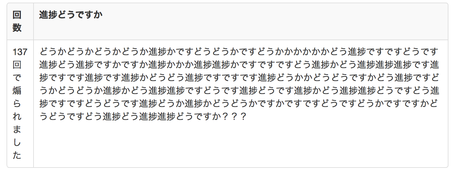Click the number 137 in the first column
This screenshot has width=453, height=174.
point(20,52)
